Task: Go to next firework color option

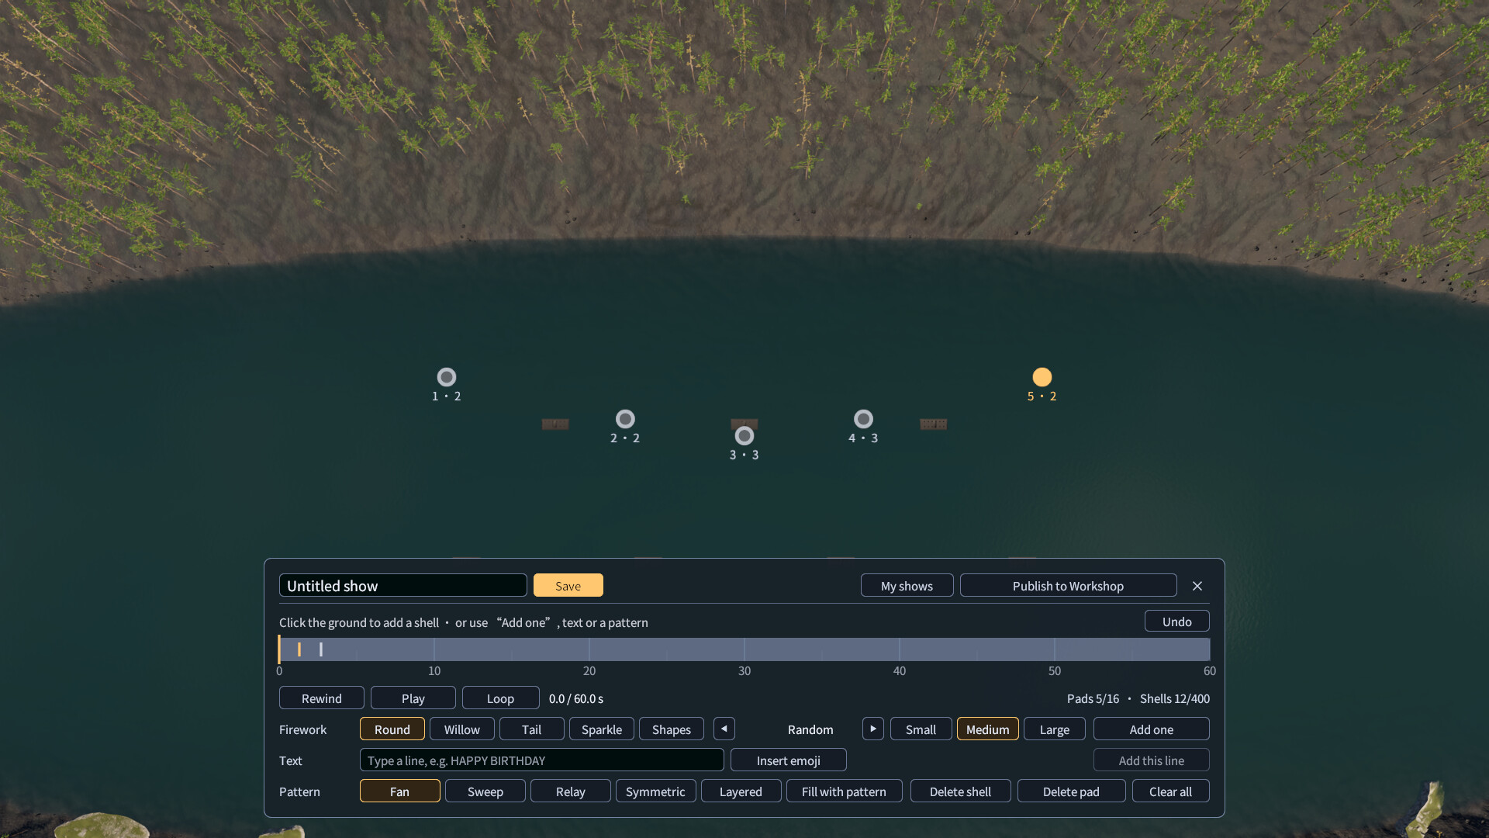Action: pos(873,729)
